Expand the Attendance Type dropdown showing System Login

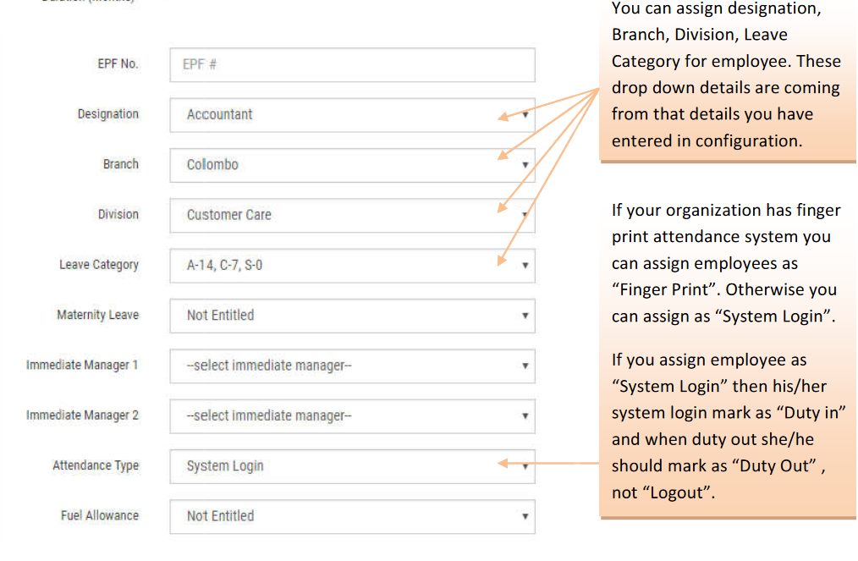pyautogui.click(x=352, y=465)
